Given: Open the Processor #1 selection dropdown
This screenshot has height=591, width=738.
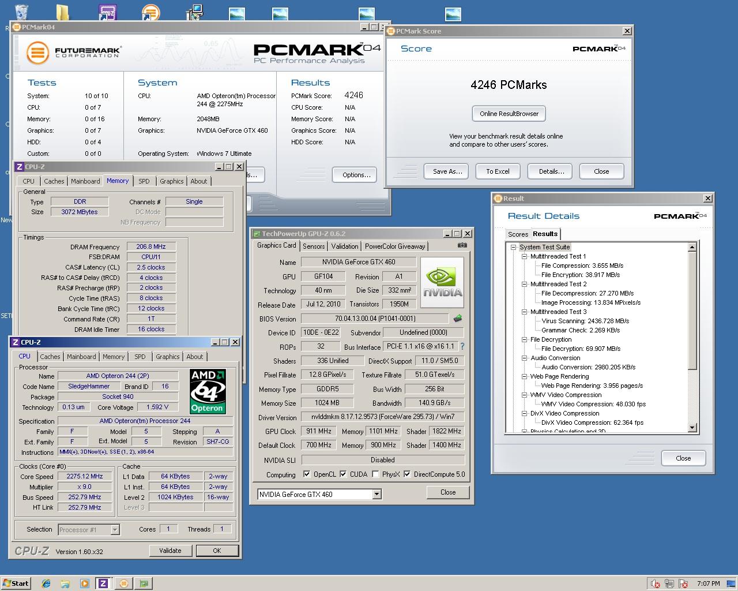Looking at the screenshot, I should point(115,530).
